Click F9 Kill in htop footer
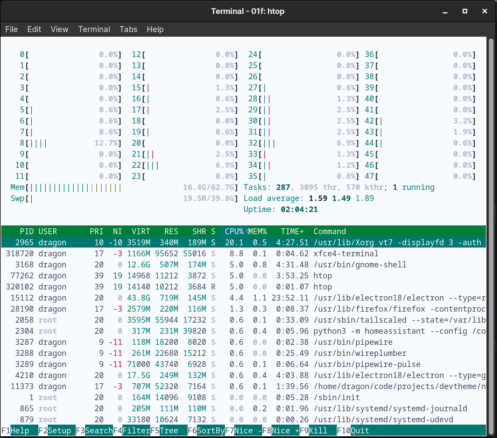 [x=318, y=430]
